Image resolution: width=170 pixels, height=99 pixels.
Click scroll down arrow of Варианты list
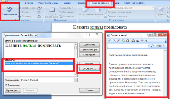76,75
